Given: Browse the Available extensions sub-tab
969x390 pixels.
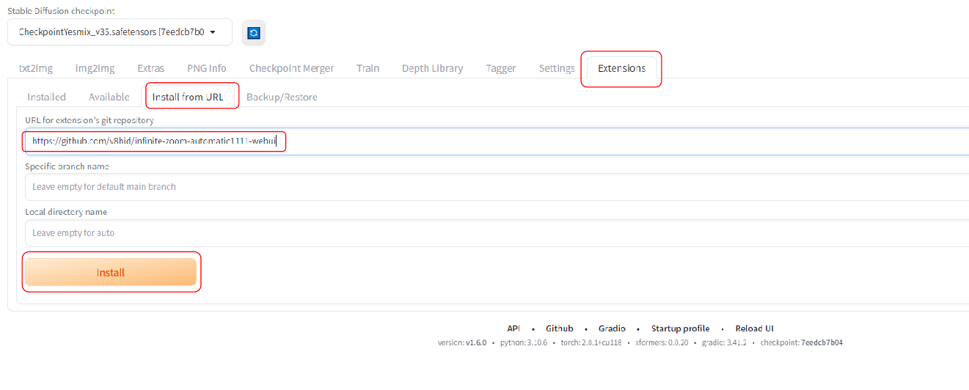Looking at the screenshot, I should pyautogui.click(x=109, y=97).
